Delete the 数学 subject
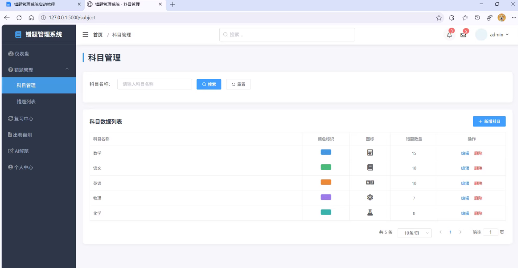 point(478,153)
